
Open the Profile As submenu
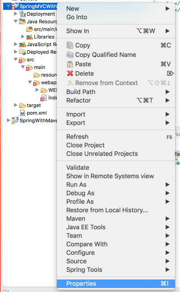coord(116,202)
